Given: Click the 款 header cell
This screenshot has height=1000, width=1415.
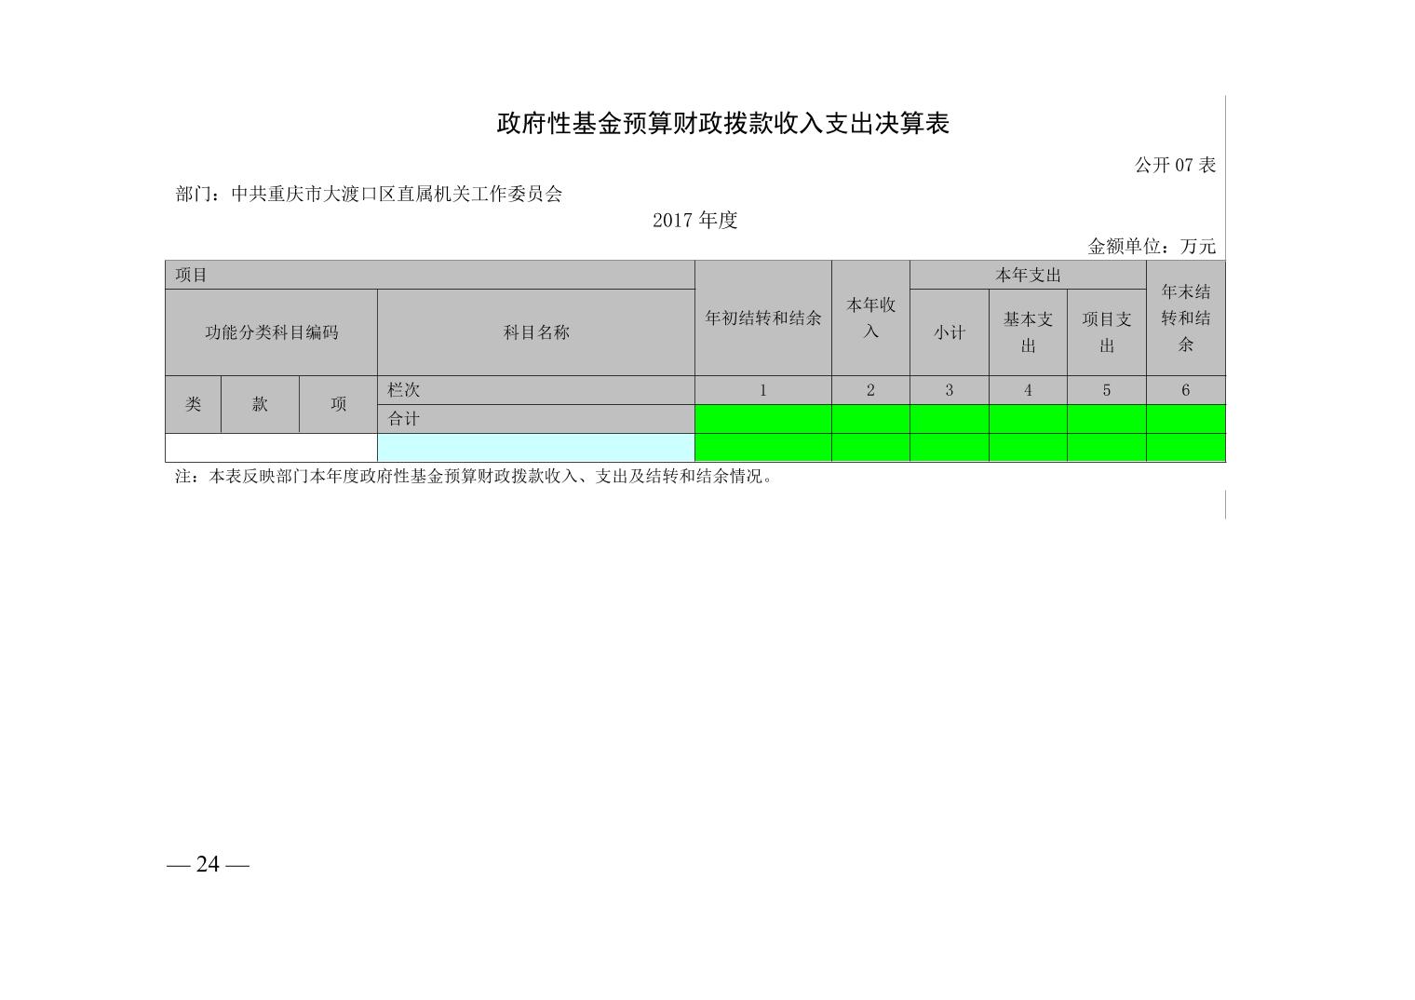Looking at the screenshot, I should (x=260, y=404).
